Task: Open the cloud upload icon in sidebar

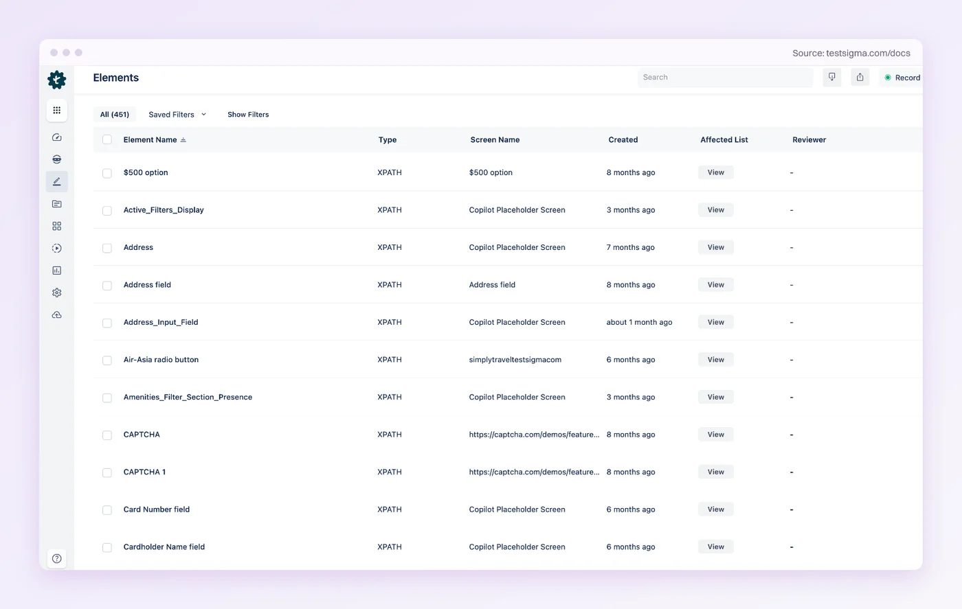Action: [x=57, y=314]
